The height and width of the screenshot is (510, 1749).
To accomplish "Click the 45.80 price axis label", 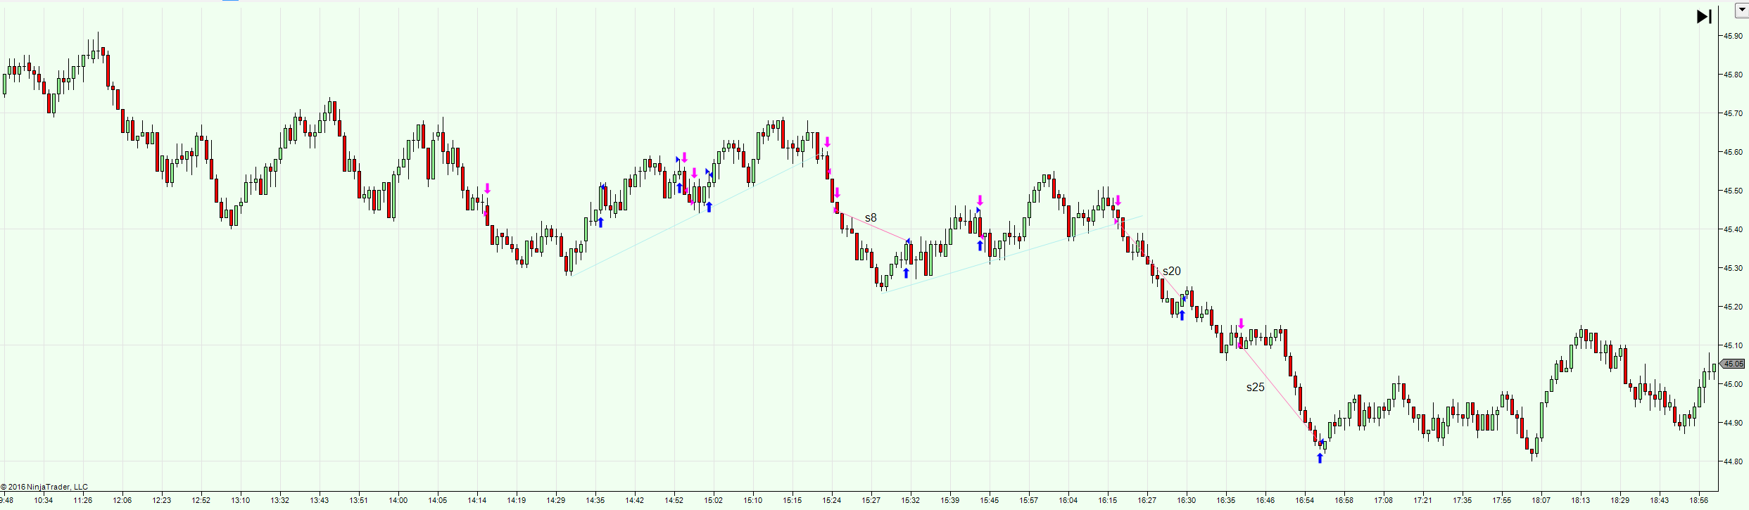I will 1734,75.
